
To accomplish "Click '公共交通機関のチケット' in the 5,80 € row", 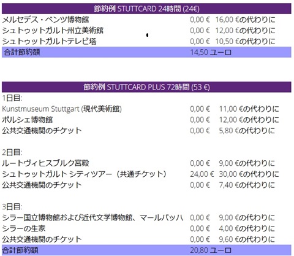I will (42, 131).
